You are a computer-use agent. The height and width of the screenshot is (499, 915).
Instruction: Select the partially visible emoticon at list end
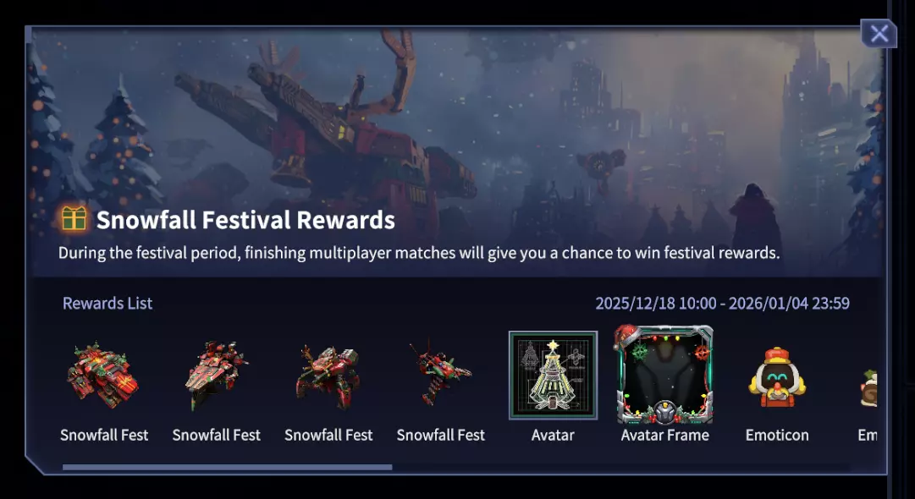tap(868, 388)
